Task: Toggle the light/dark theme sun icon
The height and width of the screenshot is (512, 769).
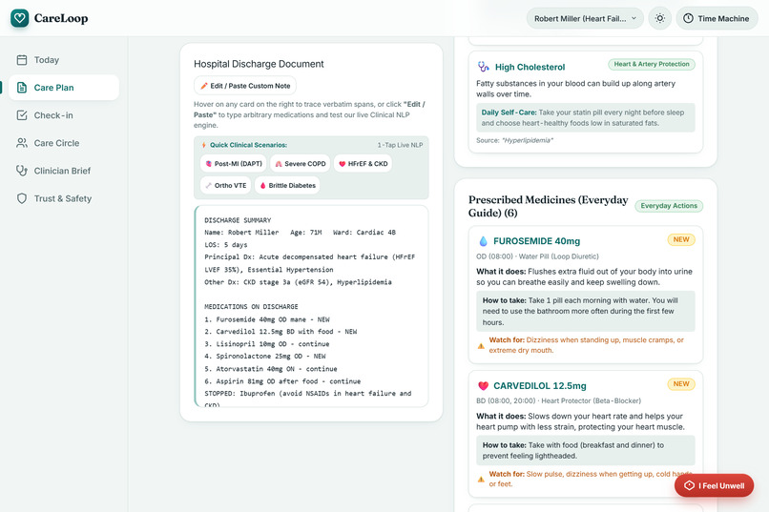Action: tap(659, 19)
